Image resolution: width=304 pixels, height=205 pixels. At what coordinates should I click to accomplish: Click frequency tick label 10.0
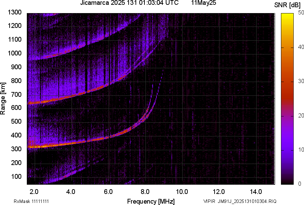182,192
